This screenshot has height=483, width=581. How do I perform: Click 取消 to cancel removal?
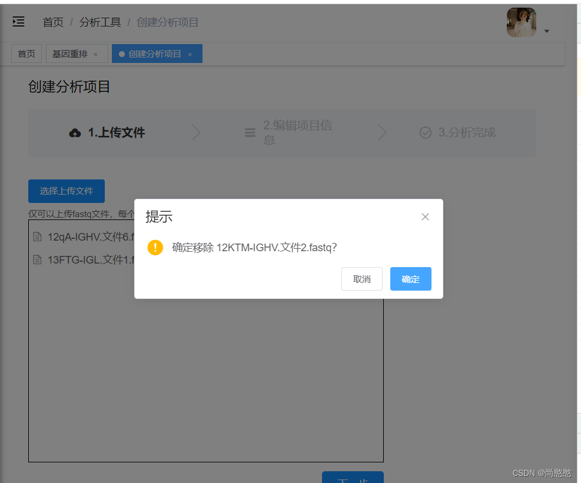[x=361, y=279]
